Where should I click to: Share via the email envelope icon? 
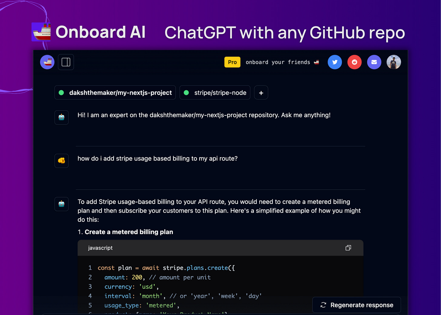click(x=374, y=62)
